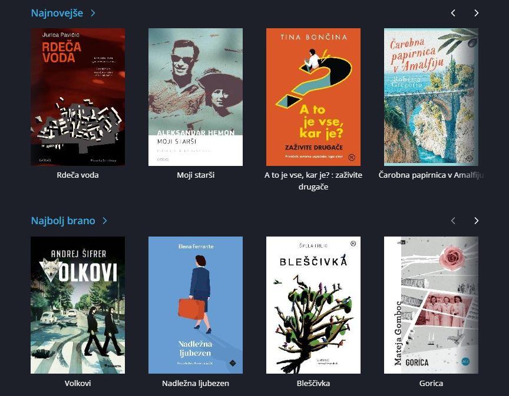This screenshot has width=509, height=396.
Task: Click next arrow in Najnovejše carousel
Action: click(476, 13)
